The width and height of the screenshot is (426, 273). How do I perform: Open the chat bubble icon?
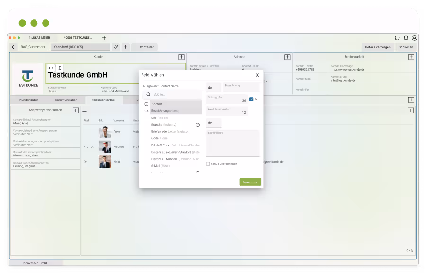pyautogui.click(x=397, y=38)
